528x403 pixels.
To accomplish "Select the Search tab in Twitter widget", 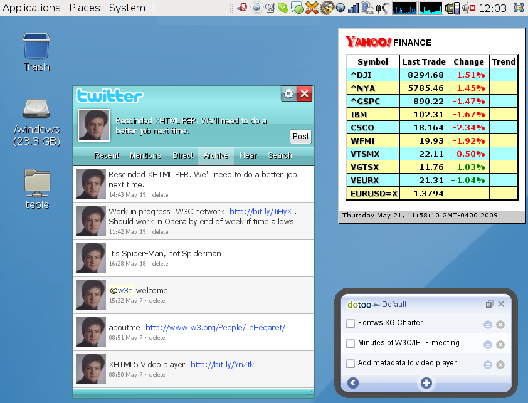I will pyautogui.click(x=280, y=155).
